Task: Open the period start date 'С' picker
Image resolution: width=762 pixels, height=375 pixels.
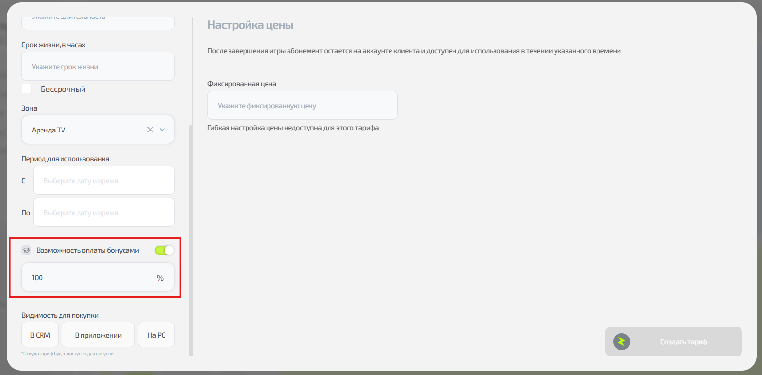Action: point(103,180)
